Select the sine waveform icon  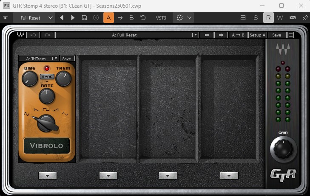coord(26,114)
